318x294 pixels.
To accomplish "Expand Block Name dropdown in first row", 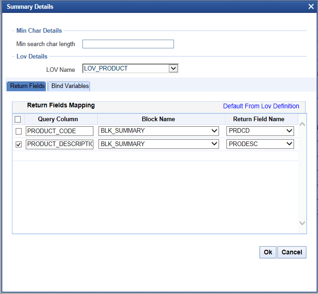I will (x=214, y=131).
